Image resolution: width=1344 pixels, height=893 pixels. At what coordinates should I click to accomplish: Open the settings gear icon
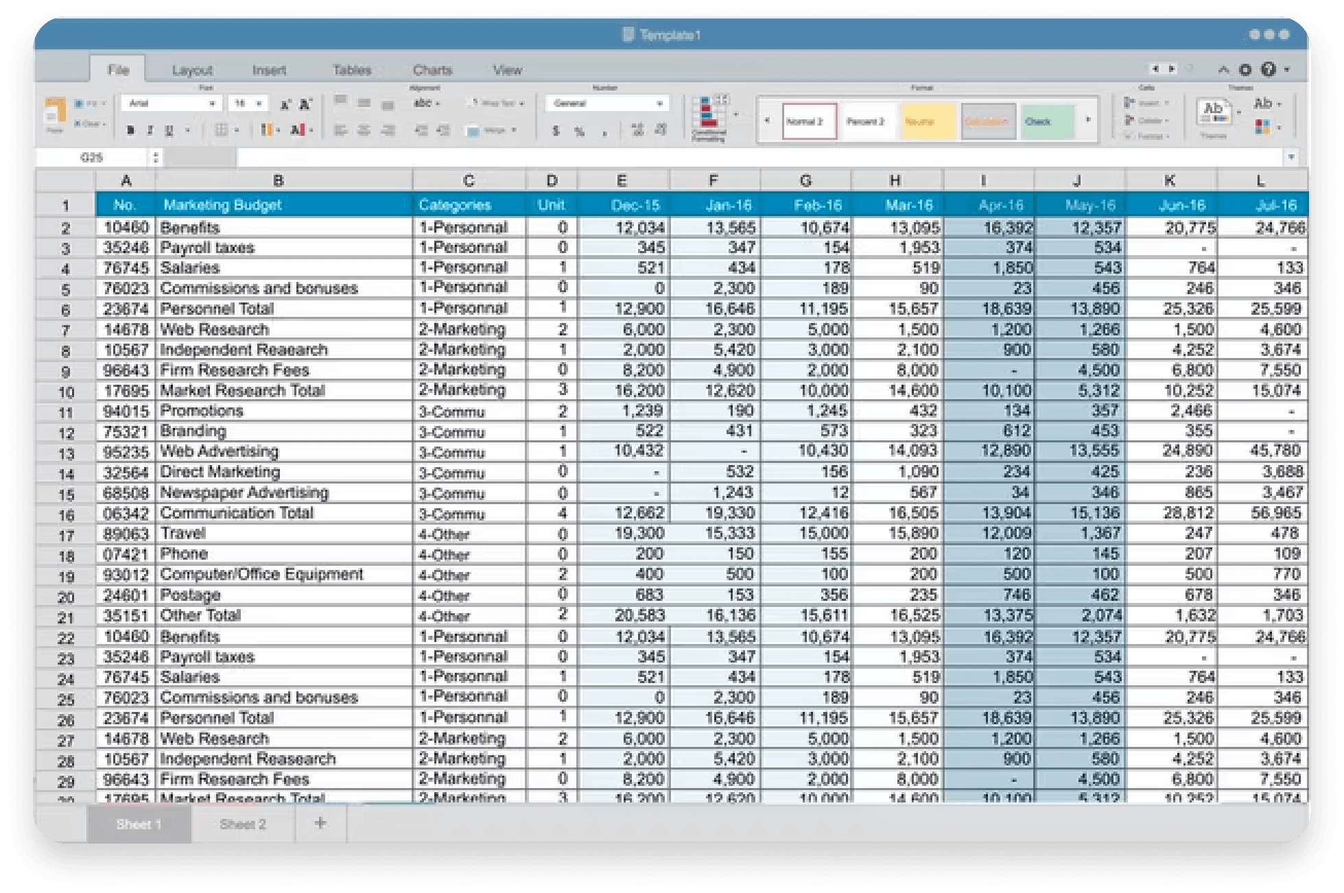(1245, 69)
